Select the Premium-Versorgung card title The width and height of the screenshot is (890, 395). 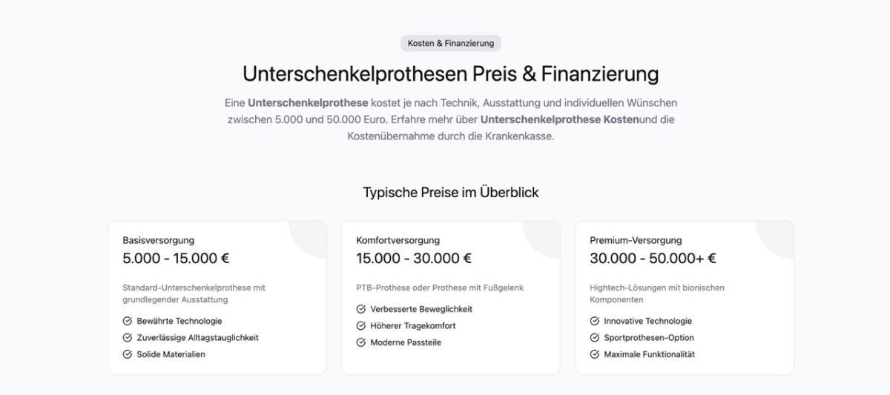click(636, 240)
